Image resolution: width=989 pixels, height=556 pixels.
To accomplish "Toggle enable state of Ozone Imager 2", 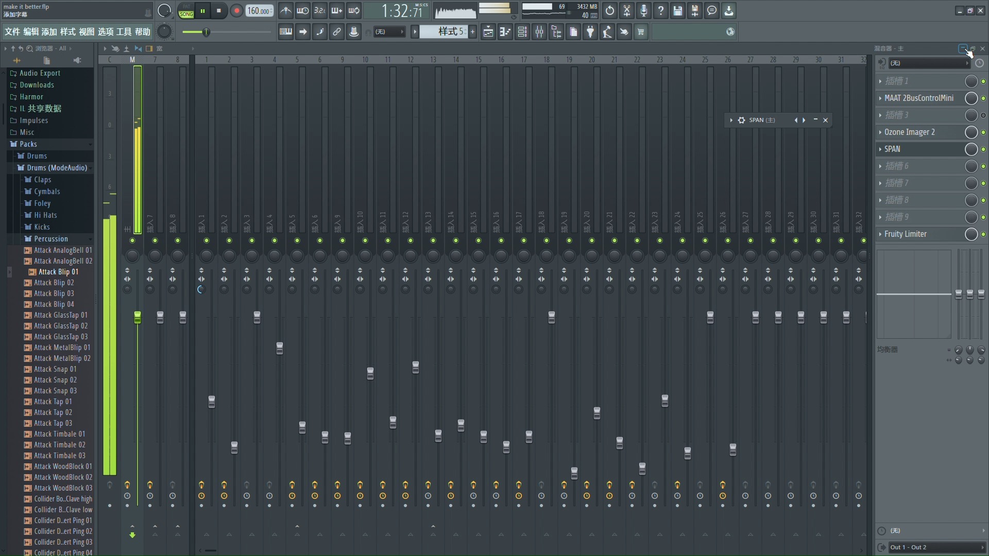I will [983, 132].
